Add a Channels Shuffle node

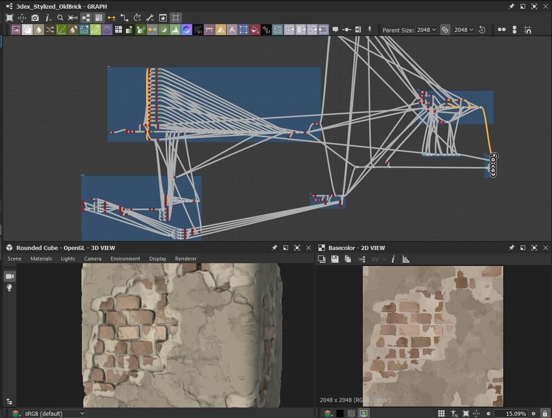tap(49, 30)
